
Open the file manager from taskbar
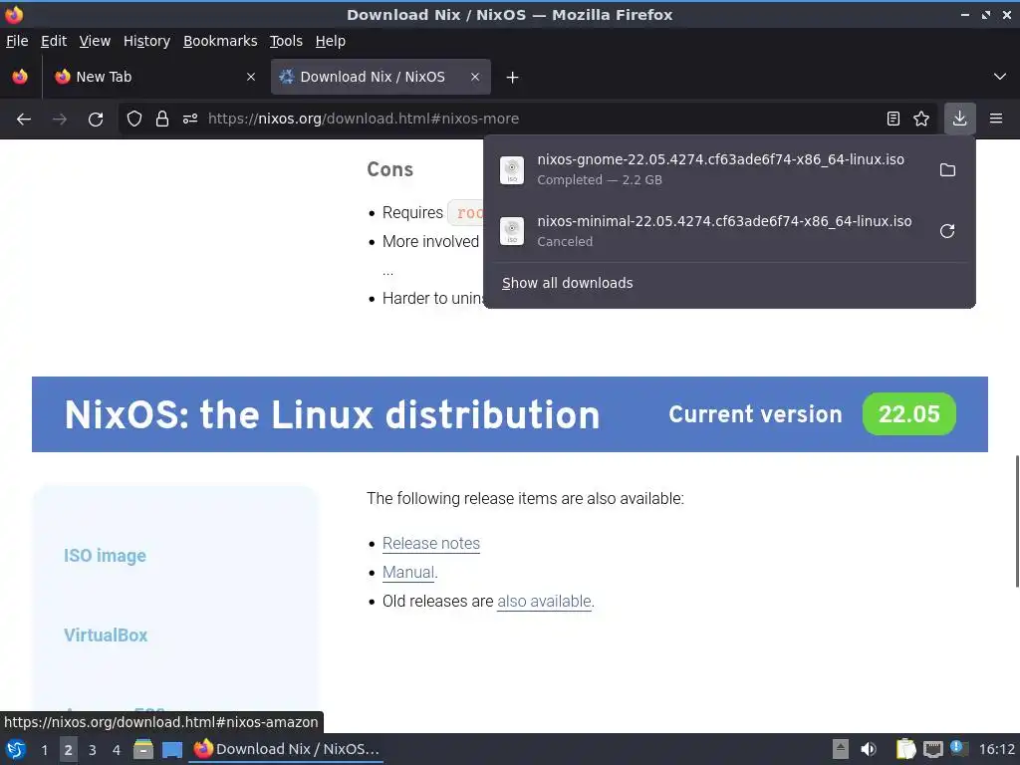point(143,749)
